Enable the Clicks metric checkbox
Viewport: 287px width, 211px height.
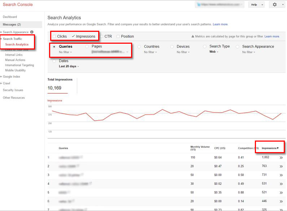54,36
